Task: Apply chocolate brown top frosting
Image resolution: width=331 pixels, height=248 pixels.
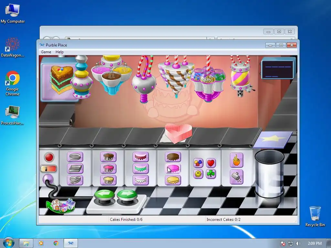Action: tap(173, 157)
